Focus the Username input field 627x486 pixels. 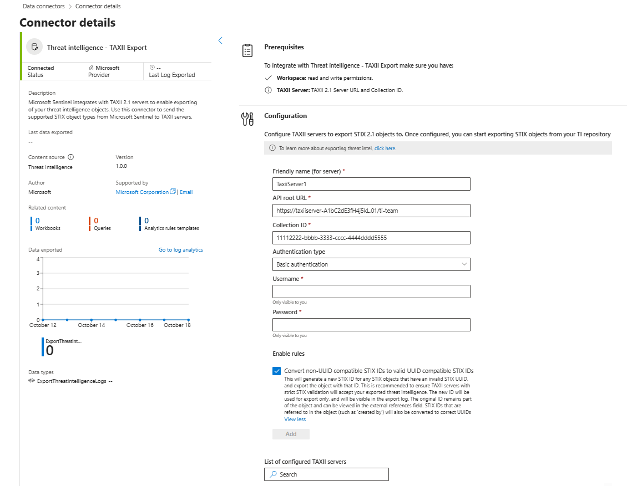coord(371,291)
